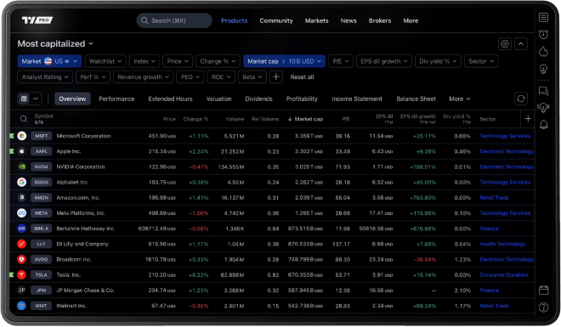Screen dimensions: 561x327
Task: Open the Community menu
Action: (276, 20)
